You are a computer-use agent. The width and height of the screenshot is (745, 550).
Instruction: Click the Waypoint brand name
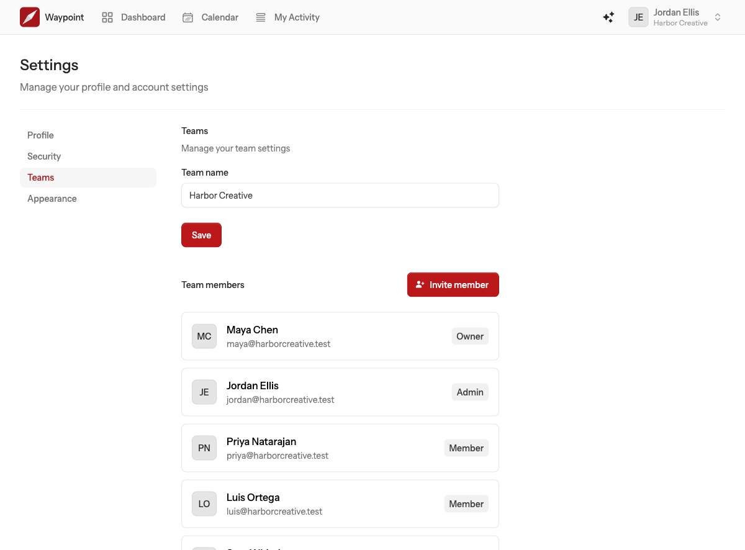pyautogui.click(x=65, y=17)
